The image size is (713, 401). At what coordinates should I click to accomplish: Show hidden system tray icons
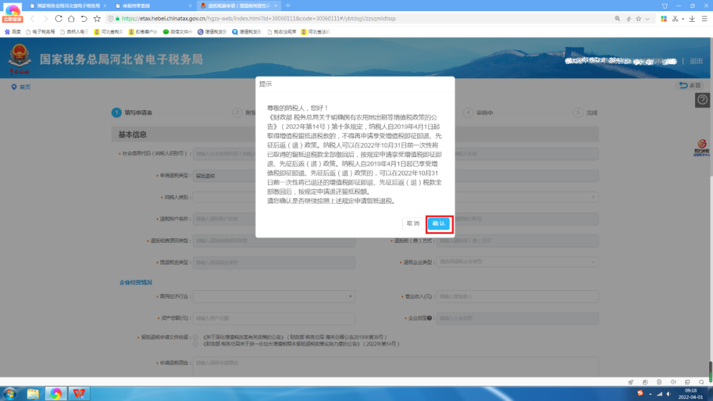click(x=650, y=394)
